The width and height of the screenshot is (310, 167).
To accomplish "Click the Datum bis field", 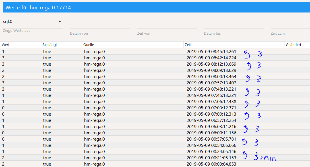I will (x=234, y=25).
